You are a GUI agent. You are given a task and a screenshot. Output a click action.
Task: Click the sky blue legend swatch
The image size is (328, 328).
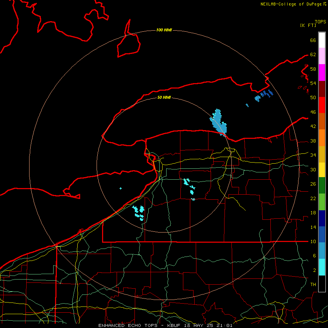[x=322, y=251]
